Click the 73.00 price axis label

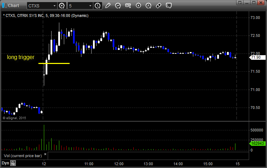tap(255, 18)
